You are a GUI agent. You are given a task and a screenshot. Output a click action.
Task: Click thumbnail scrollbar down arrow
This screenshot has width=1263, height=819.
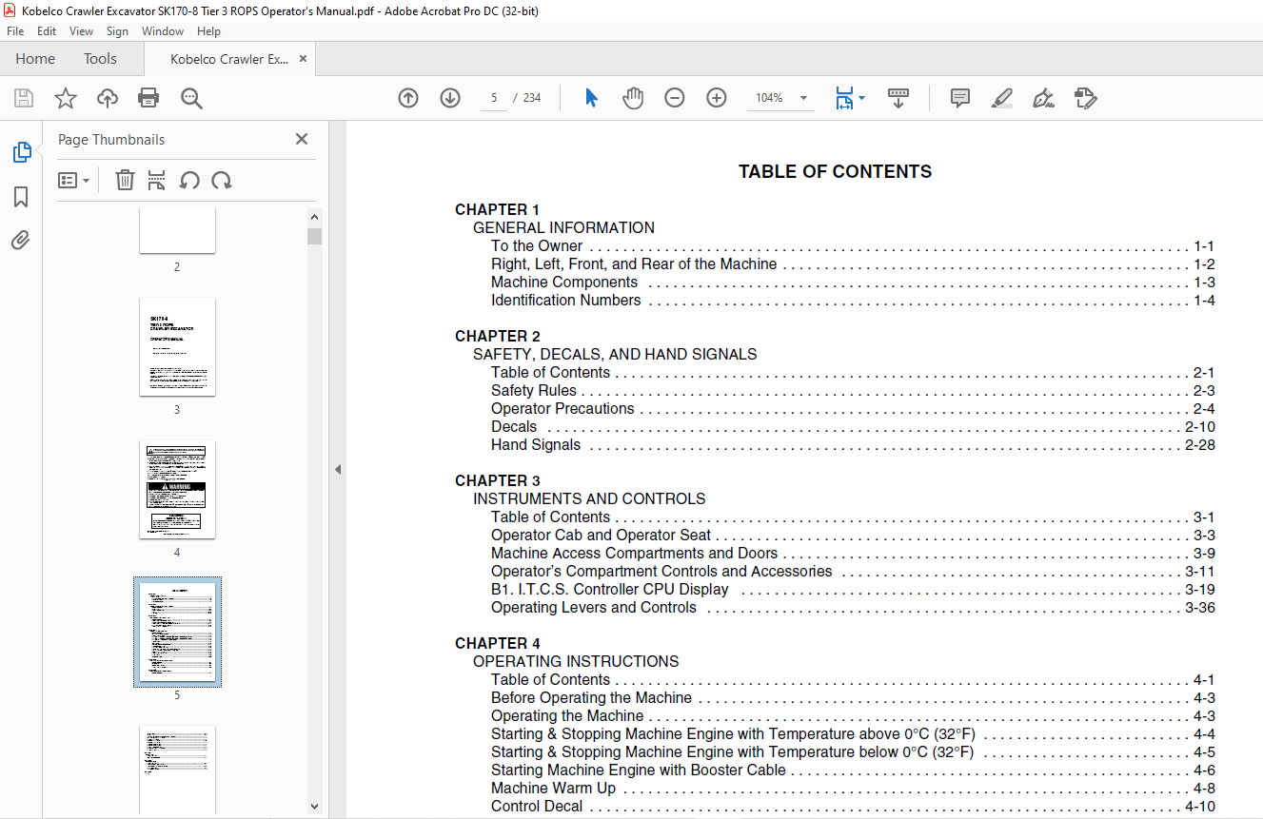click(x=314, y=807)
